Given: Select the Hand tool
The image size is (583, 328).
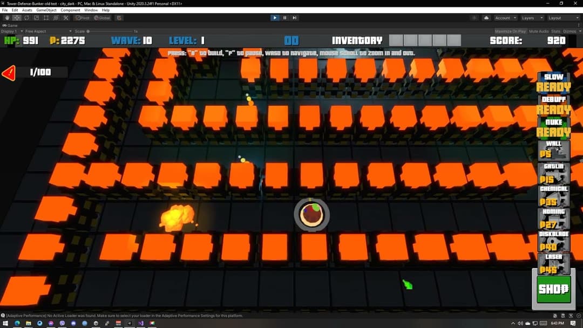Looking at the screenshot, I should 7,17.
